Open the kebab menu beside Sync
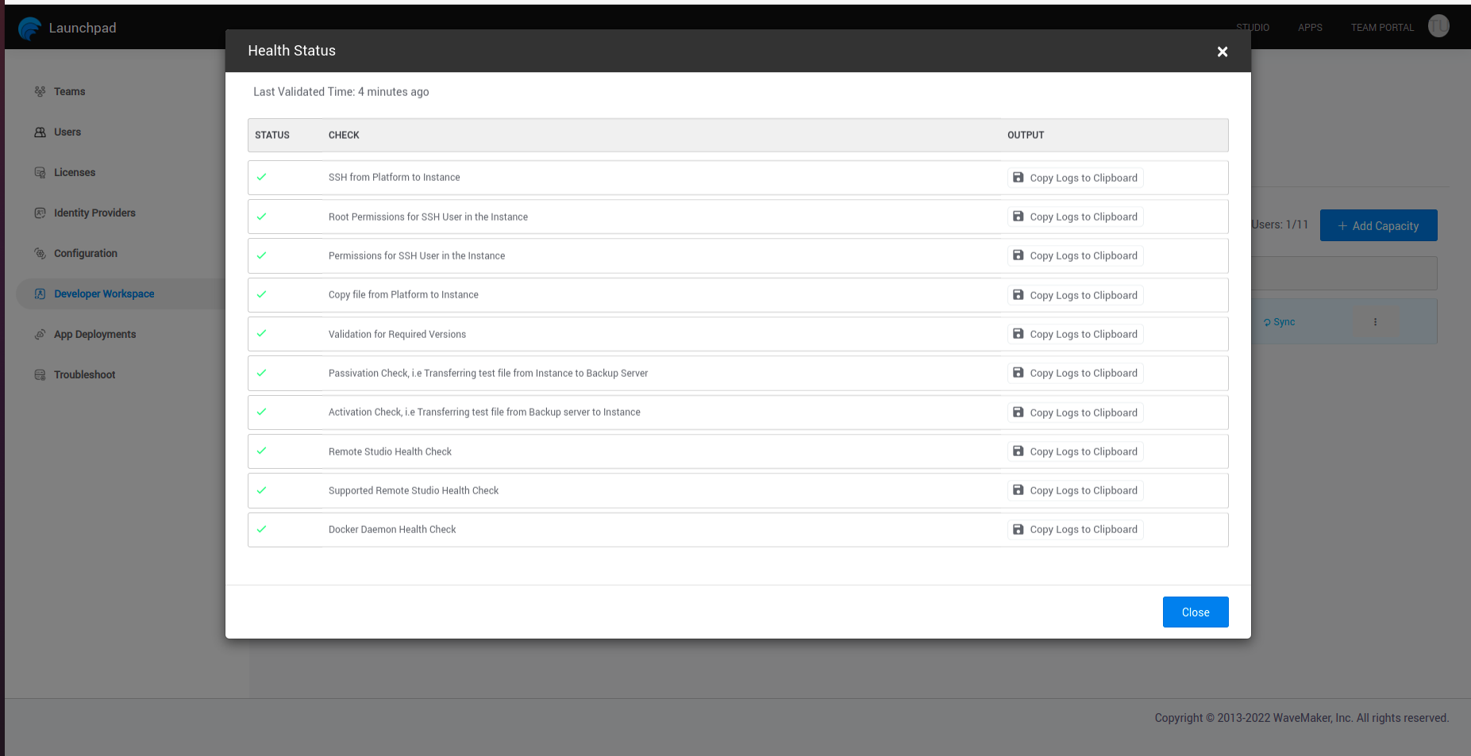Image resolution: width=1471 pixels, height=756 pixels. [1377, 321]
